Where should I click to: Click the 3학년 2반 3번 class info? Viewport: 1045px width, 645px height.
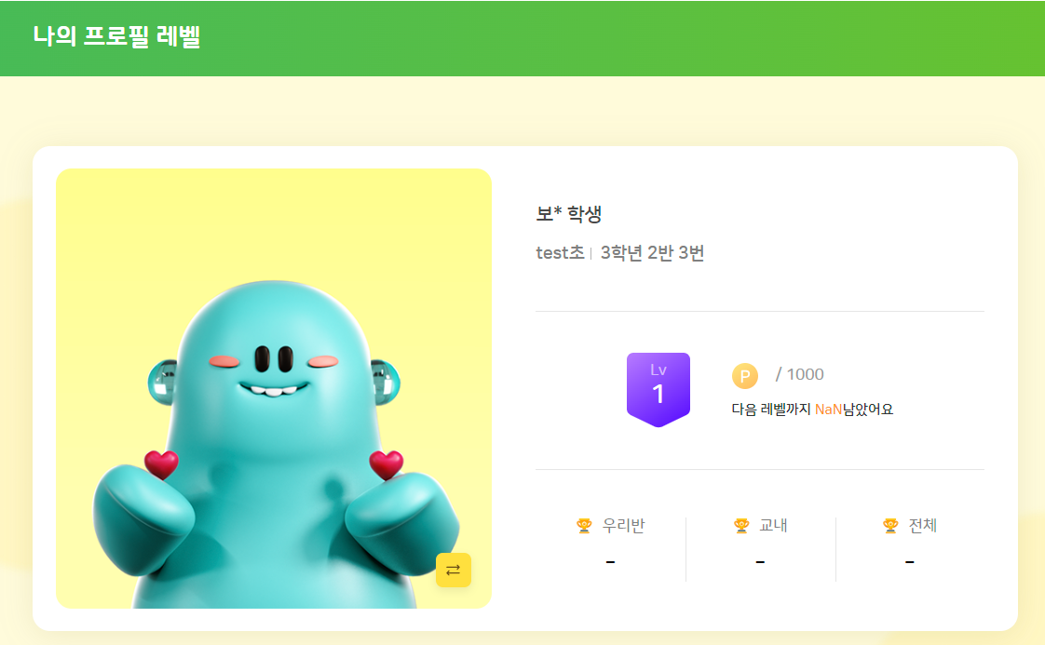[x=653, y=252]
